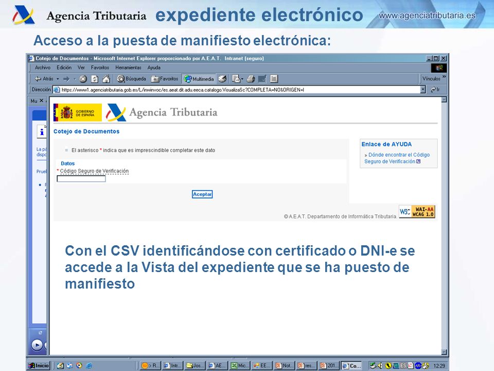Click the Gobierno de España logo
The height and width of the screenshot is (371, 494).
[x=78, y=113]
